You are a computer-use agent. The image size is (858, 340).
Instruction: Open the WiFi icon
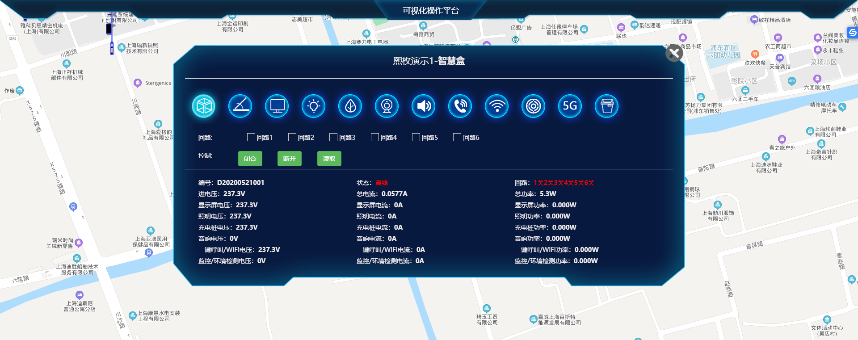497,106
